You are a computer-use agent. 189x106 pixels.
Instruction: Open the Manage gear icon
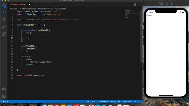point(4,96)
